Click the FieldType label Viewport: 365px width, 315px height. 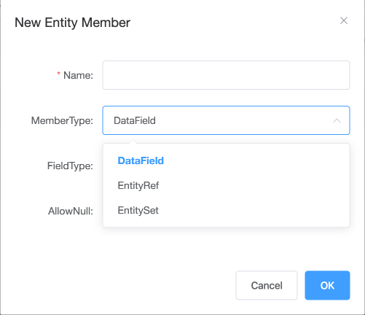[70, 166]
